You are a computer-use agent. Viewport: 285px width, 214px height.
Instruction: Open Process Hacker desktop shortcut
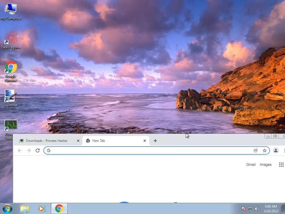point(11,130)
